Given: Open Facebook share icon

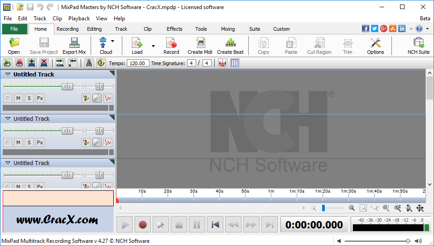Looking at the screenshot, I should [365, 28].
